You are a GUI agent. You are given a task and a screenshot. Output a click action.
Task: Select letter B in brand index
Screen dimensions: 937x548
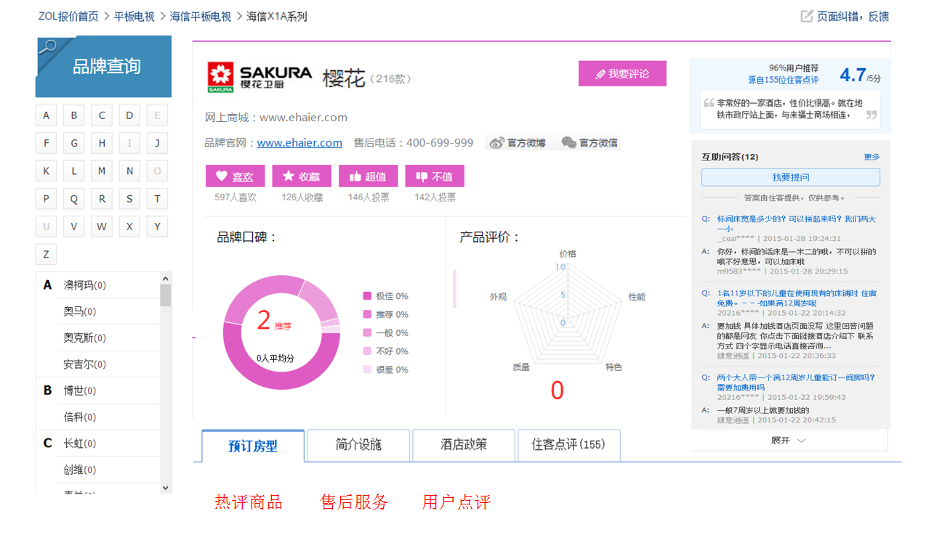pos(74,115)
